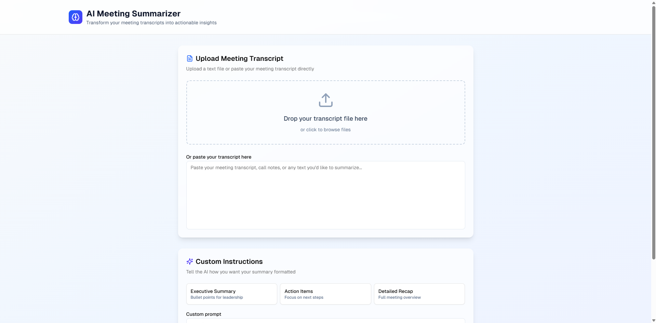Screen dimensions: 656x323
Task: Choose the Detailed Recap preset
Action: 419,294
